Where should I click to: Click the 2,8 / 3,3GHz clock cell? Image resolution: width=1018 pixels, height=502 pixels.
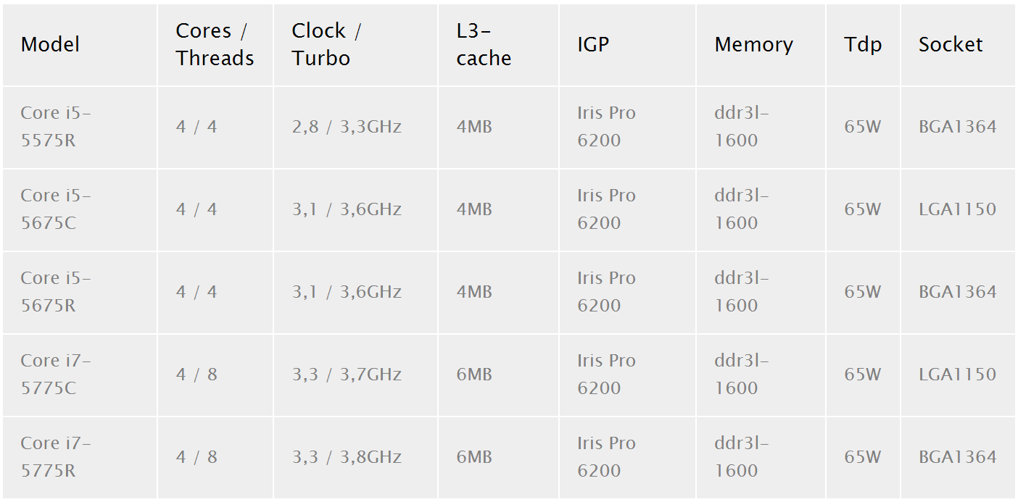click(347, 127)
